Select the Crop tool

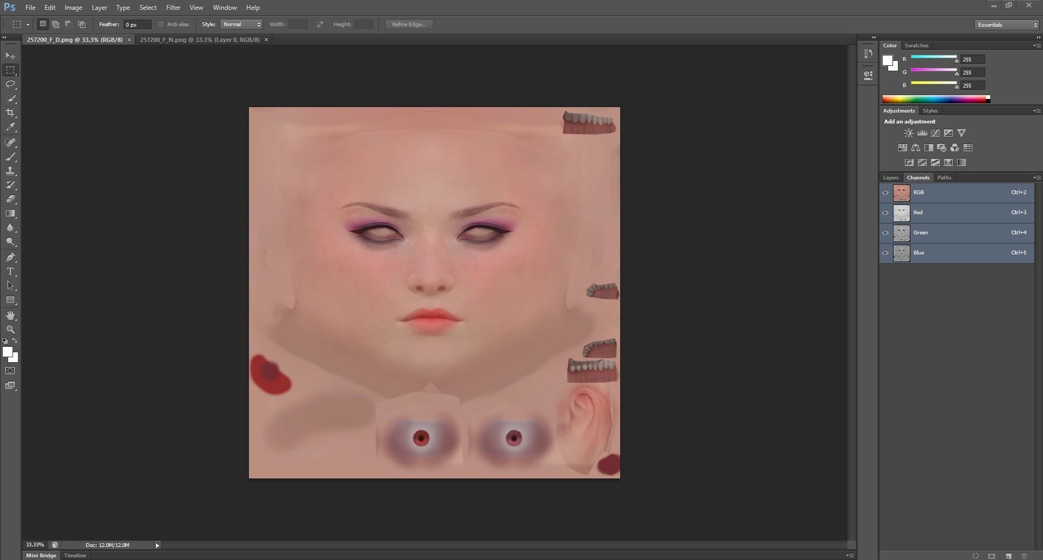coord(10,113)
